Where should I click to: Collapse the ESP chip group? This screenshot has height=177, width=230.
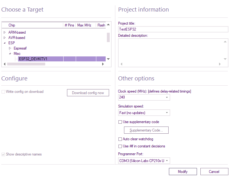click(x=5, y=43)
